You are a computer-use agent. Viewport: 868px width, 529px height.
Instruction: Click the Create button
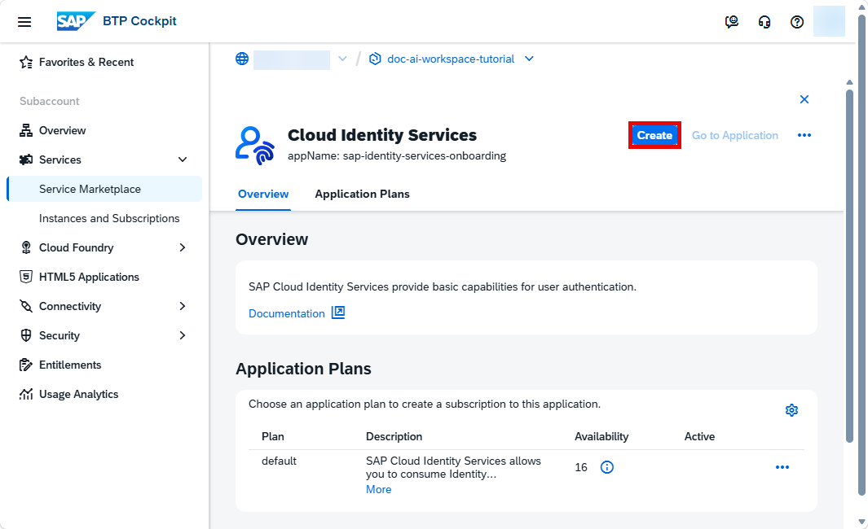click(x=654, y=135)
